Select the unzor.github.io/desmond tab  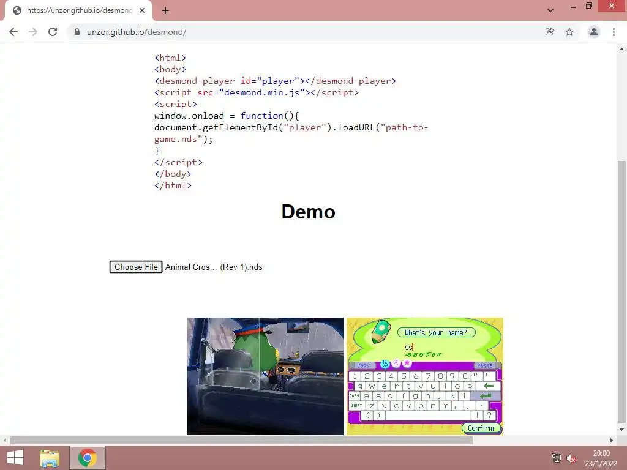click(78, 10)
